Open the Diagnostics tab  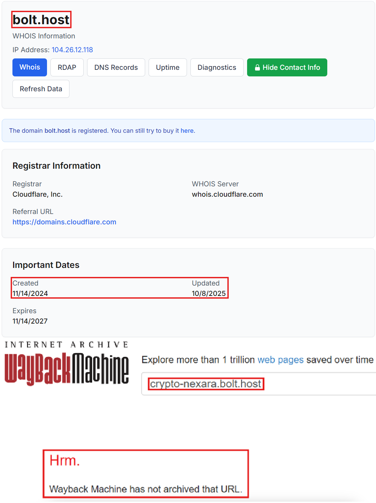(217, 67)
